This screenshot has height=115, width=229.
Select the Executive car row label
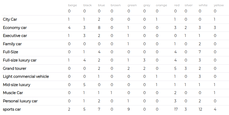pyautogui.click(x=15, y=36)
